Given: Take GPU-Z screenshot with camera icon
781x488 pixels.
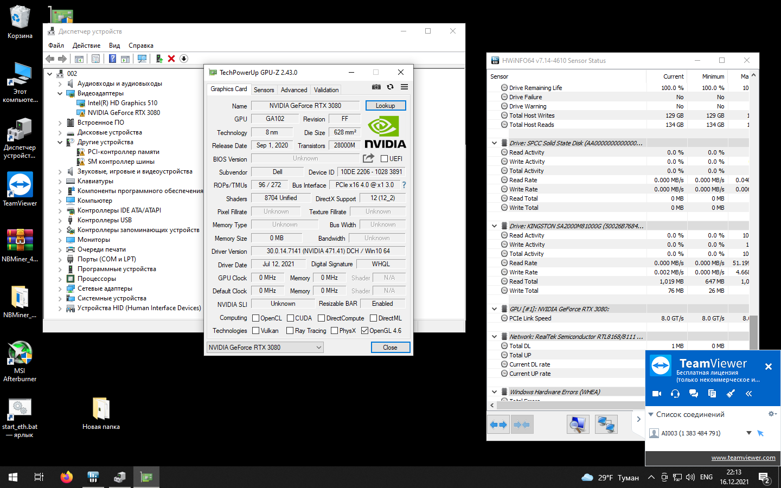Looking at the screenshot, I should point(376,87).
